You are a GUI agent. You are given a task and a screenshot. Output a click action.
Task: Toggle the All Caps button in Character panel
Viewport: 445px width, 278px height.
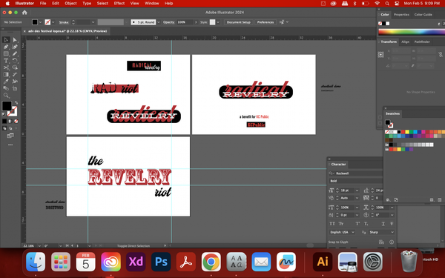[332, 224]
